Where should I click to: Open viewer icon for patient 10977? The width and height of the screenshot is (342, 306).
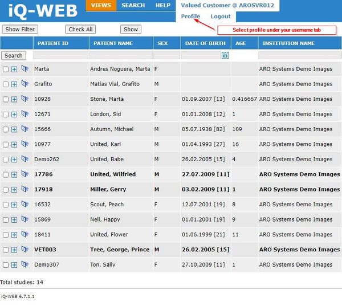coord(25,144)
